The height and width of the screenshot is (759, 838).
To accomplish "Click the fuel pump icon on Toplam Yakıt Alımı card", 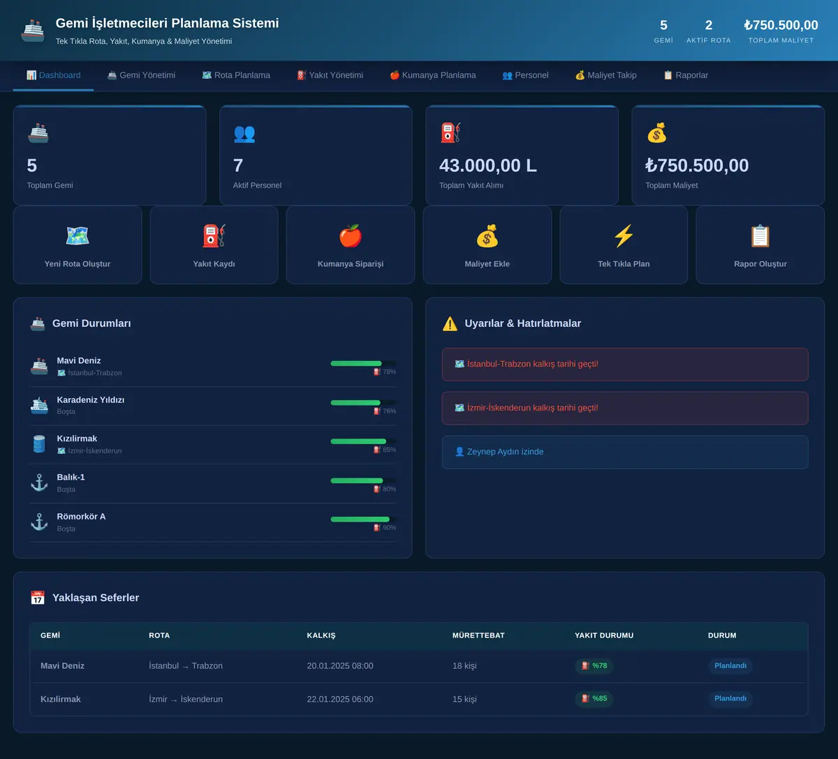I will click(450, 133).
